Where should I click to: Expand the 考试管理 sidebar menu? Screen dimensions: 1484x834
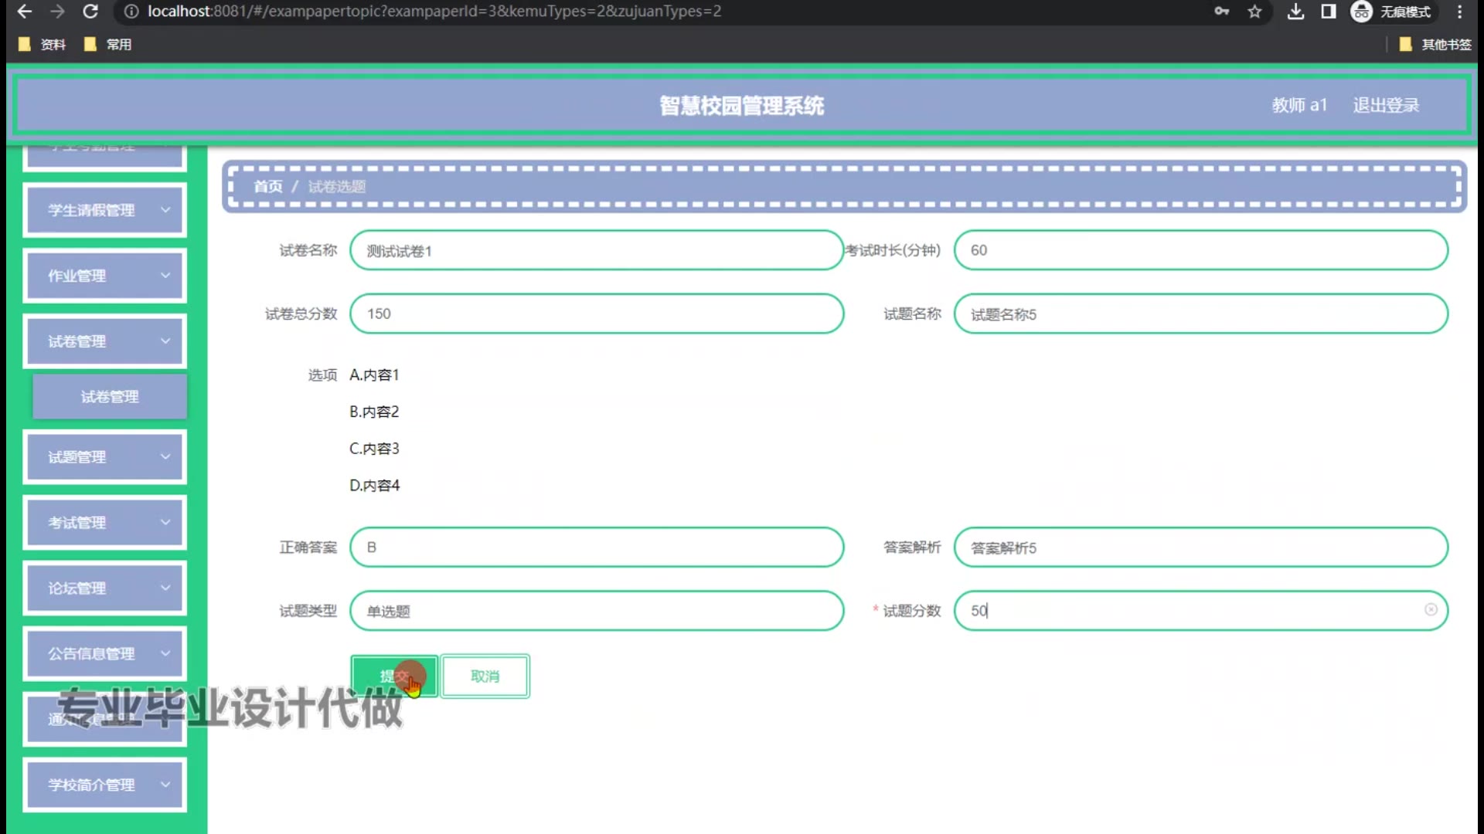click(105, 523)
